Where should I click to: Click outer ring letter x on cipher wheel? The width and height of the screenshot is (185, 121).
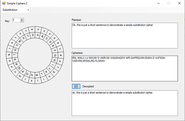point(38,29)
